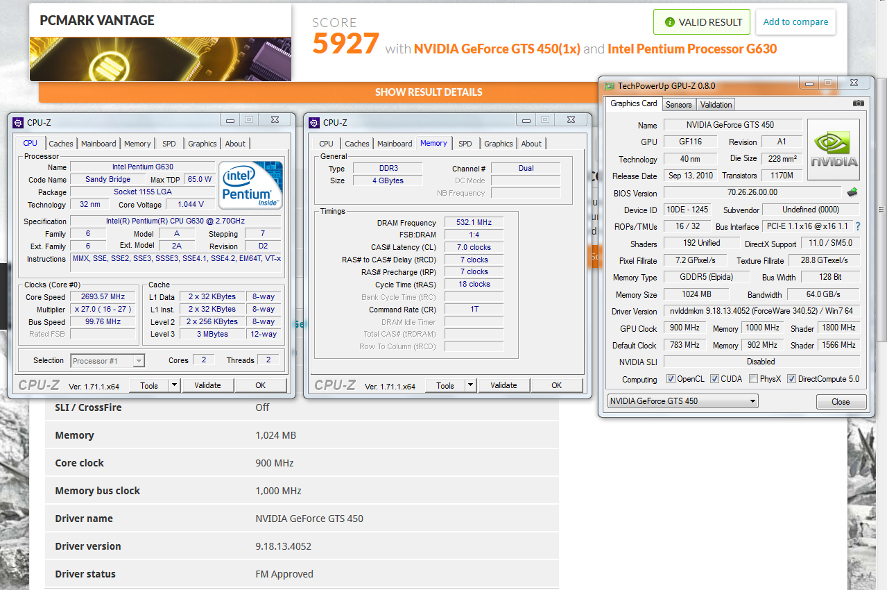Click the Intel Pentium inside logo
887x590 pixels.
[251, 185]
